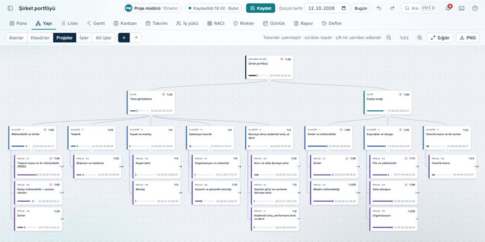Open the İş yükü tab
Viewport: 485px width, 242px height.
coord(187,23)
